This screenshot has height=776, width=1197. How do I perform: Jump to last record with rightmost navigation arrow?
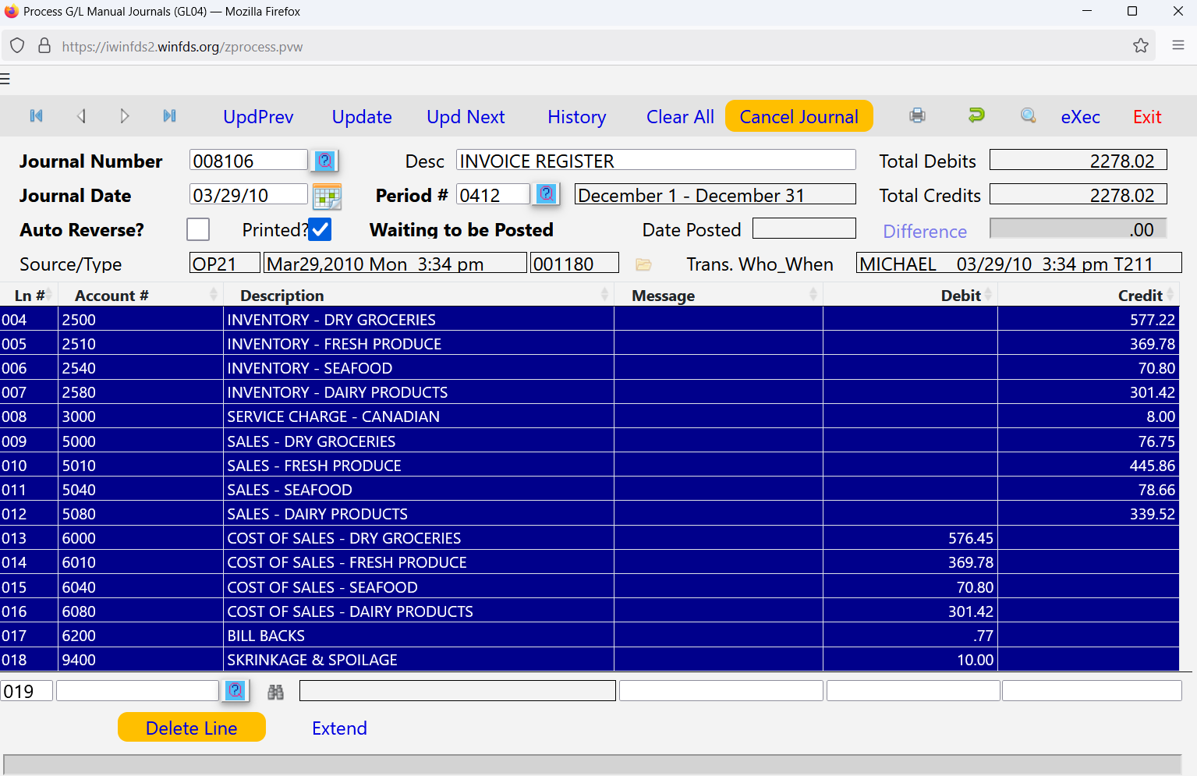pos(169,115)
